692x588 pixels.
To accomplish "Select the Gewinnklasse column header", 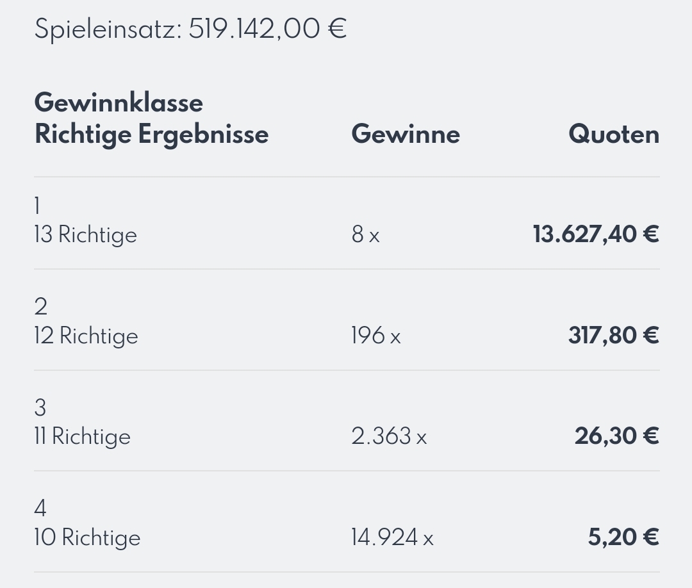I will tap(119, 102).
